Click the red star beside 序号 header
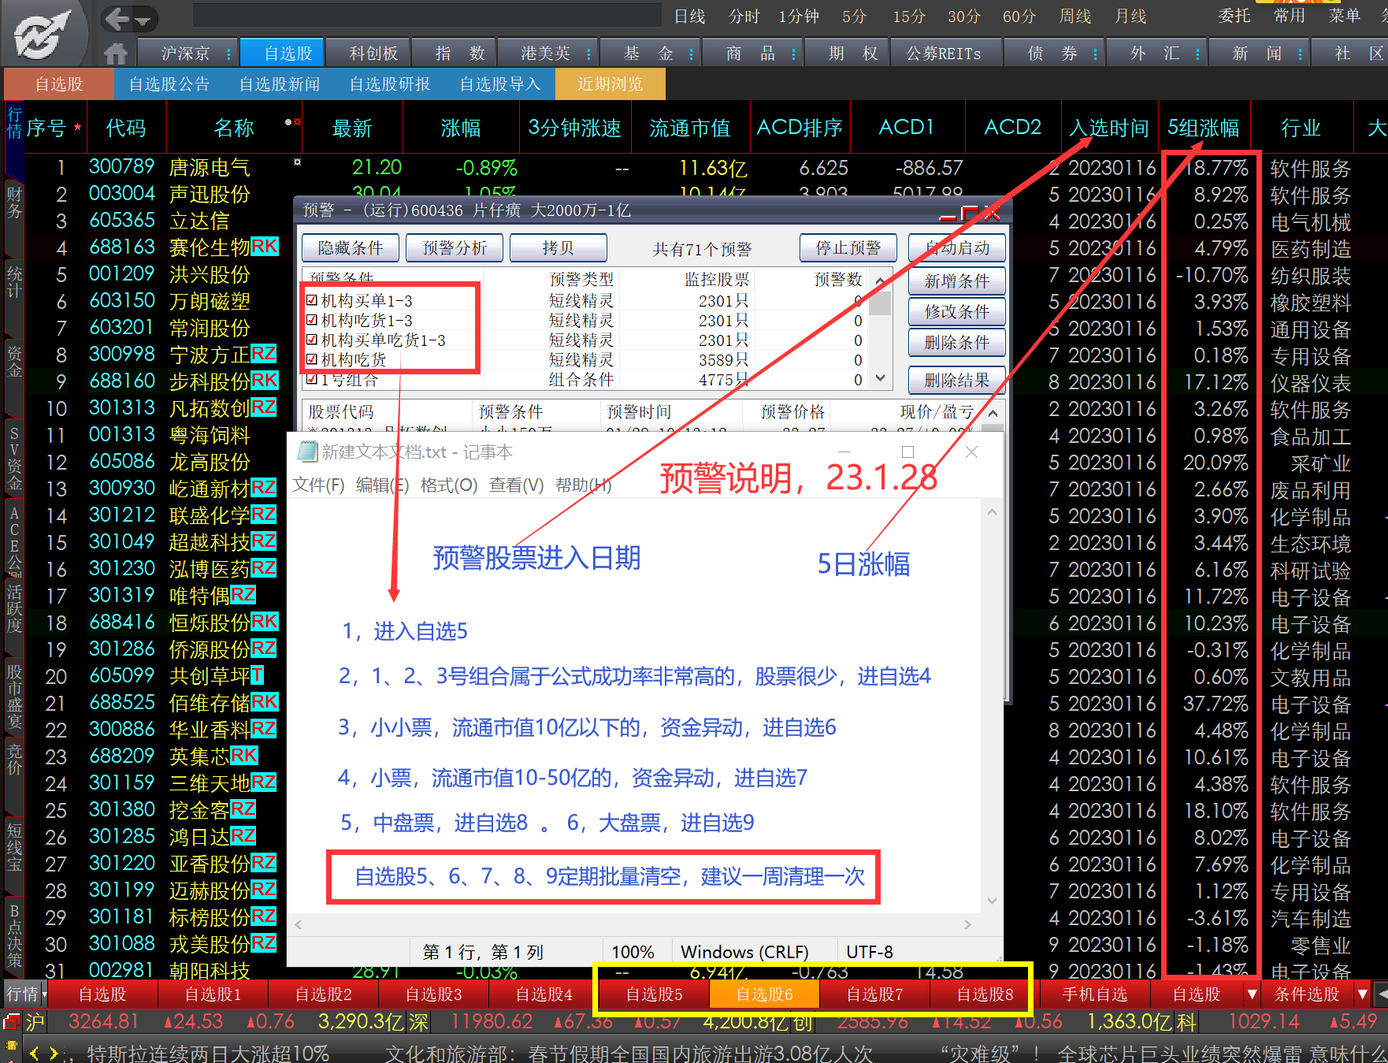The image size is (1388, 1063). (77, 127)
